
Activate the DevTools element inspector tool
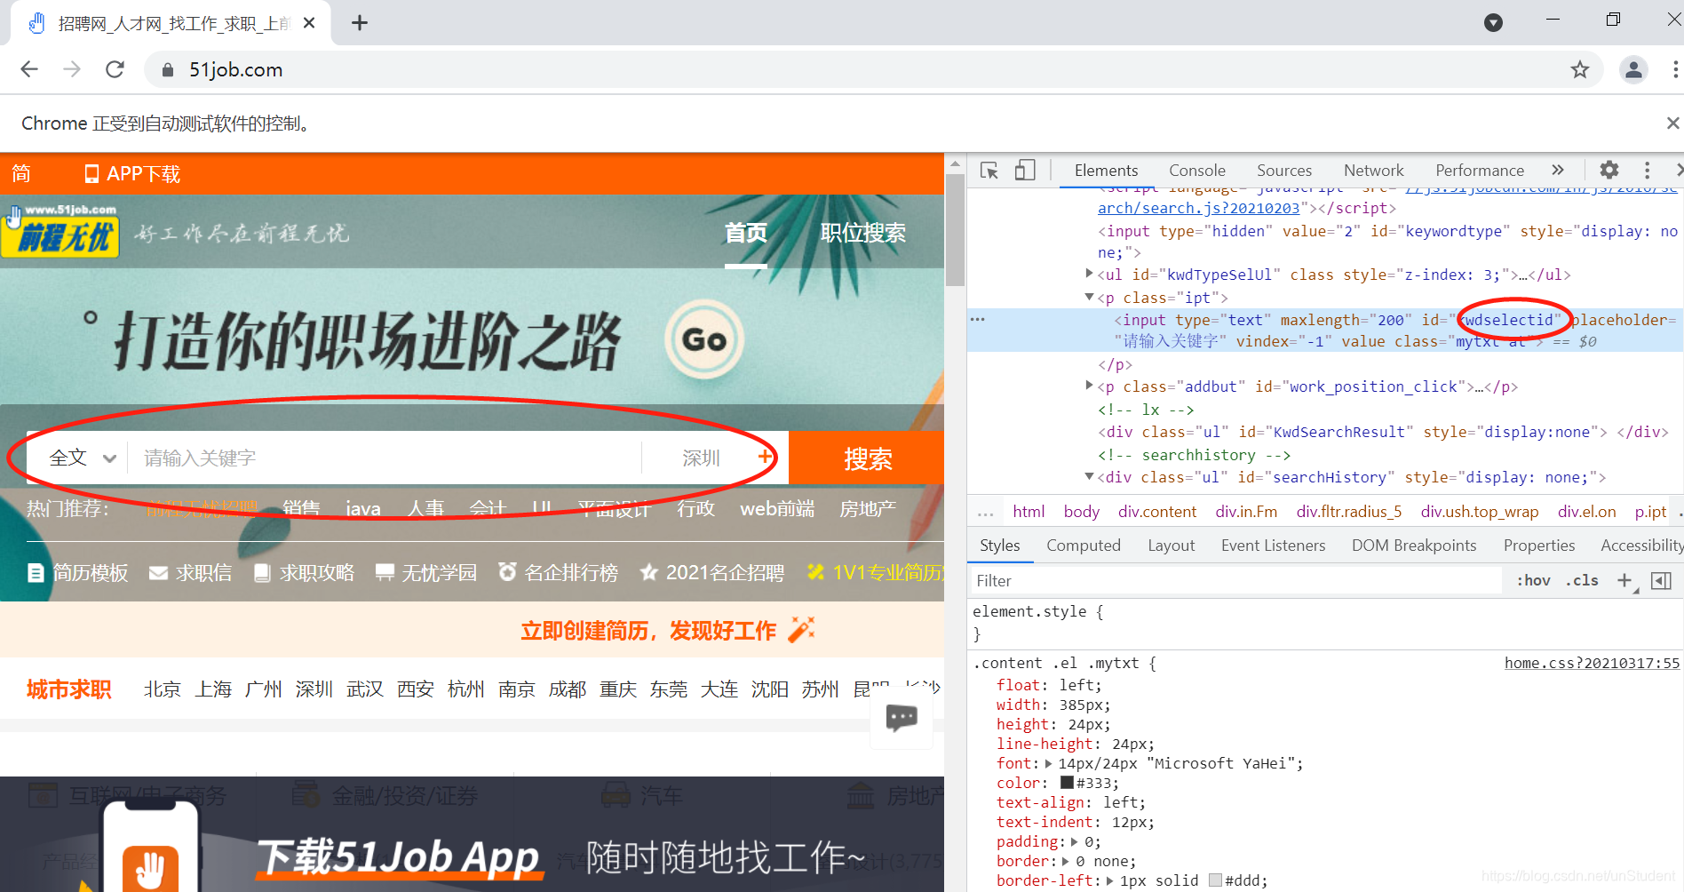coord(989,171)
